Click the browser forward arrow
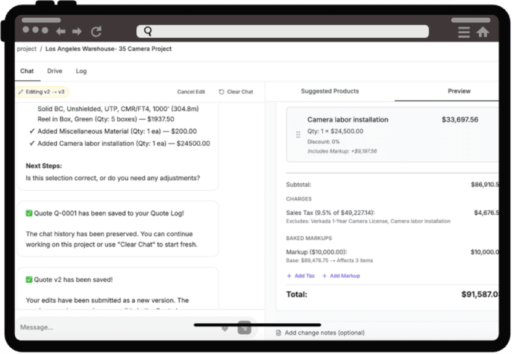 click(77, 31)
